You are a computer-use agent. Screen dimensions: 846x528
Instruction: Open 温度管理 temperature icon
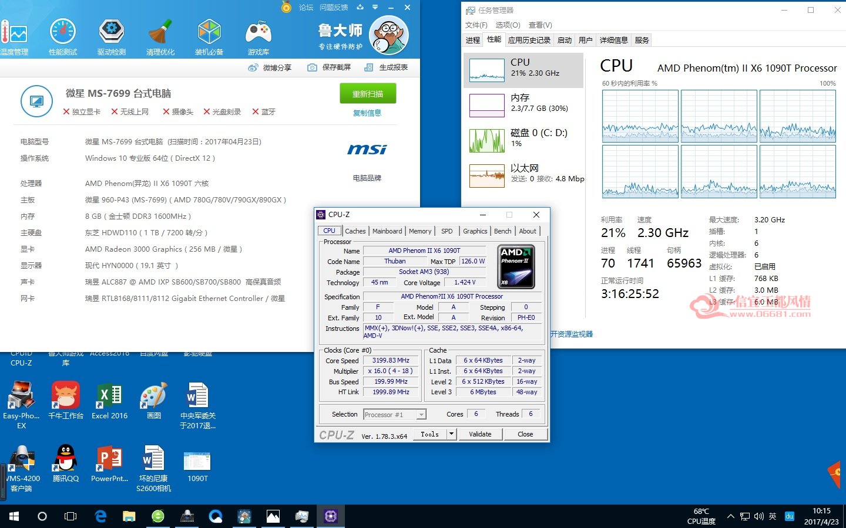(14, 36)
